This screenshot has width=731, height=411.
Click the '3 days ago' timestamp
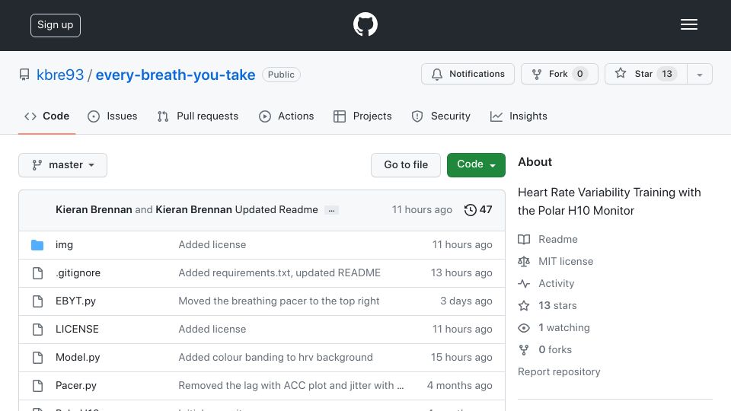coord(466,301)
